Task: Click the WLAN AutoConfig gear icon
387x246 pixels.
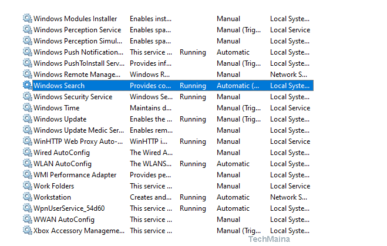Action: coord(28,164)
